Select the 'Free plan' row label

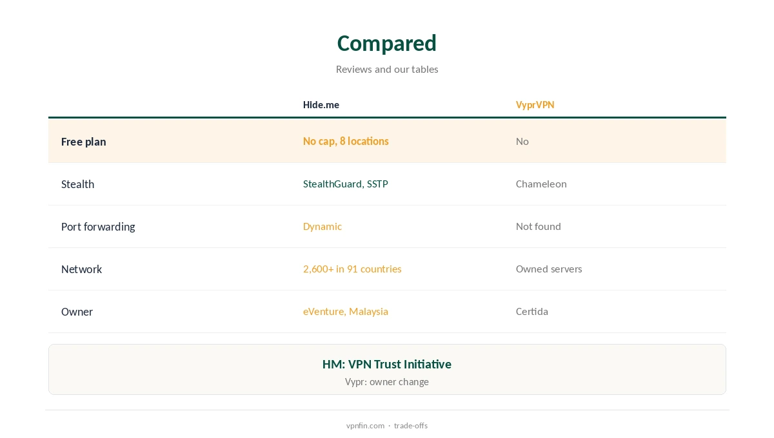tap(84, 142)
